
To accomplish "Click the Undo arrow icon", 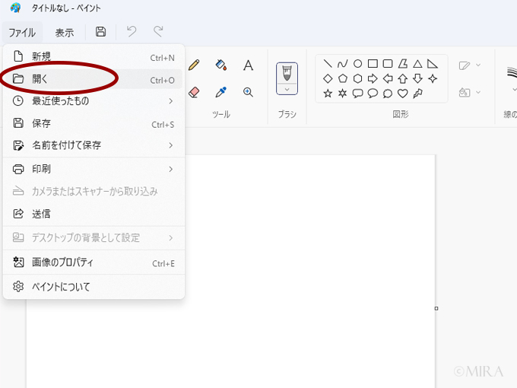I will coord(132,32).
